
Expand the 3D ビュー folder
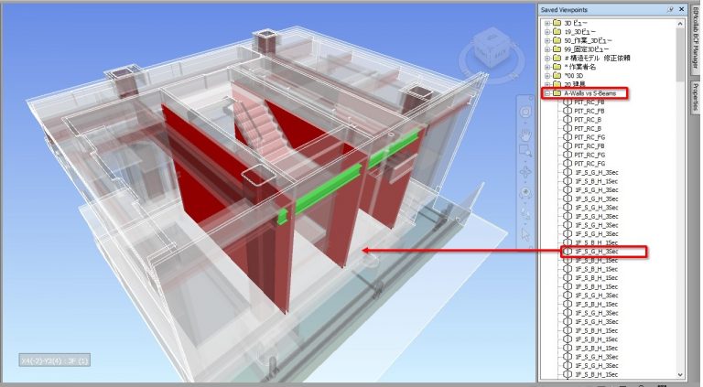coord(547,22)
